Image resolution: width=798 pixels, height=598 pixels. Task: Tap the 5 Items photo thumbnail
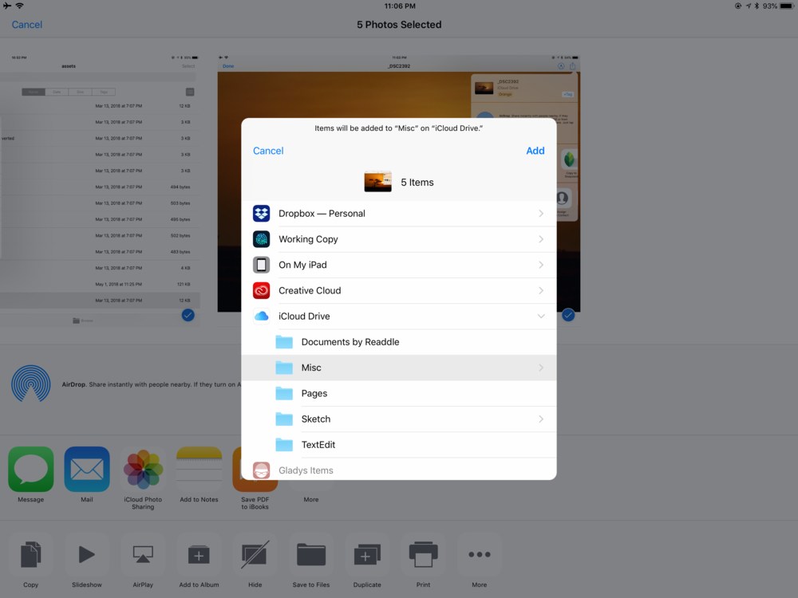pos(377,182)
